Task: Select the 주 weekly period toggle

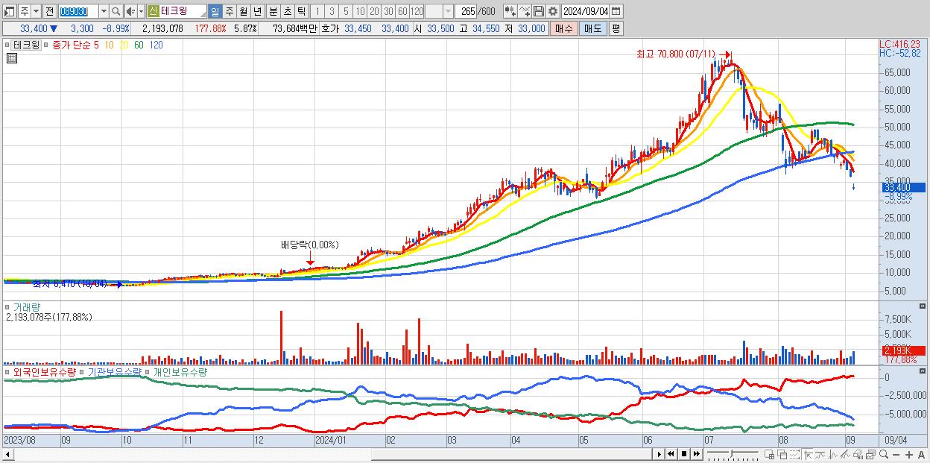Action: click(229, 11)
